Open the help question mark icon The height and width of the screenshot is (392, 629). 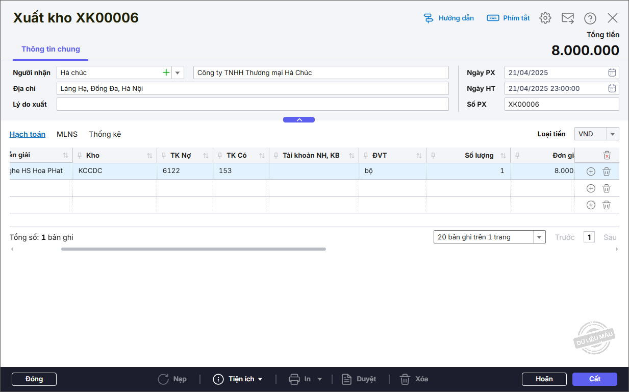click(590, 18)
